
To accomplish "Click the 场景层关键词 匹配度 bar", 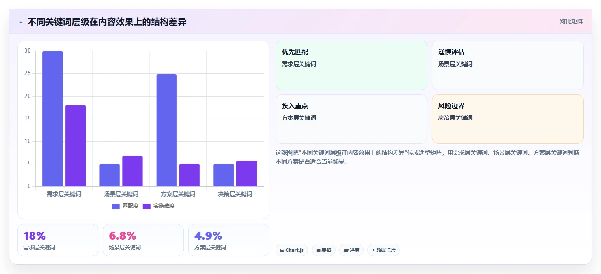I will (109, 175).
